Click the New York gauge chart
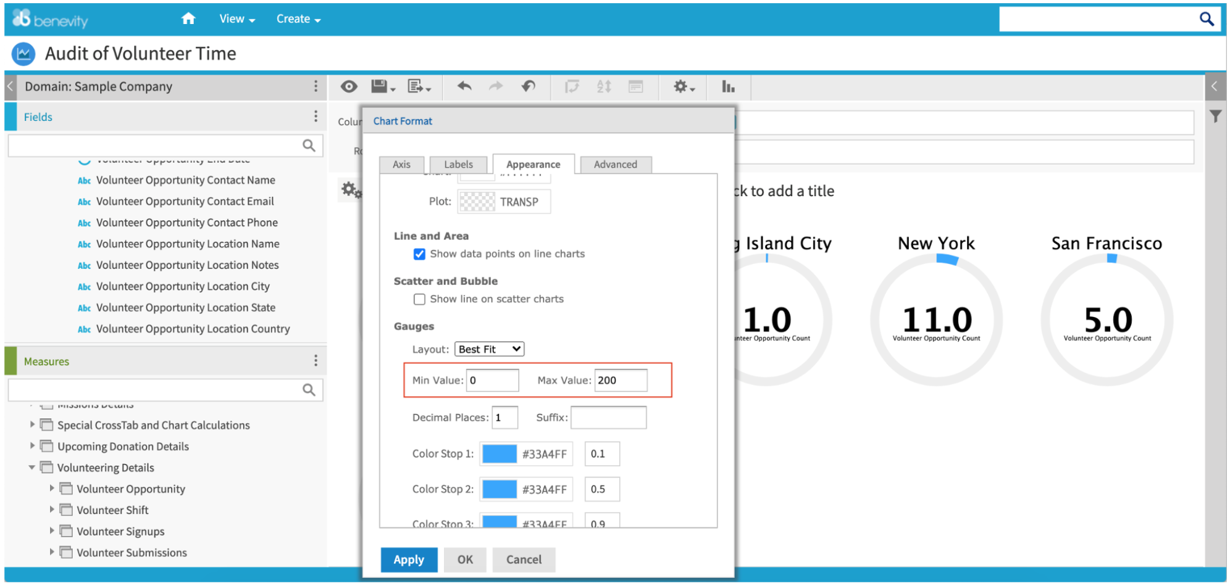 click(x=936, y=320)
